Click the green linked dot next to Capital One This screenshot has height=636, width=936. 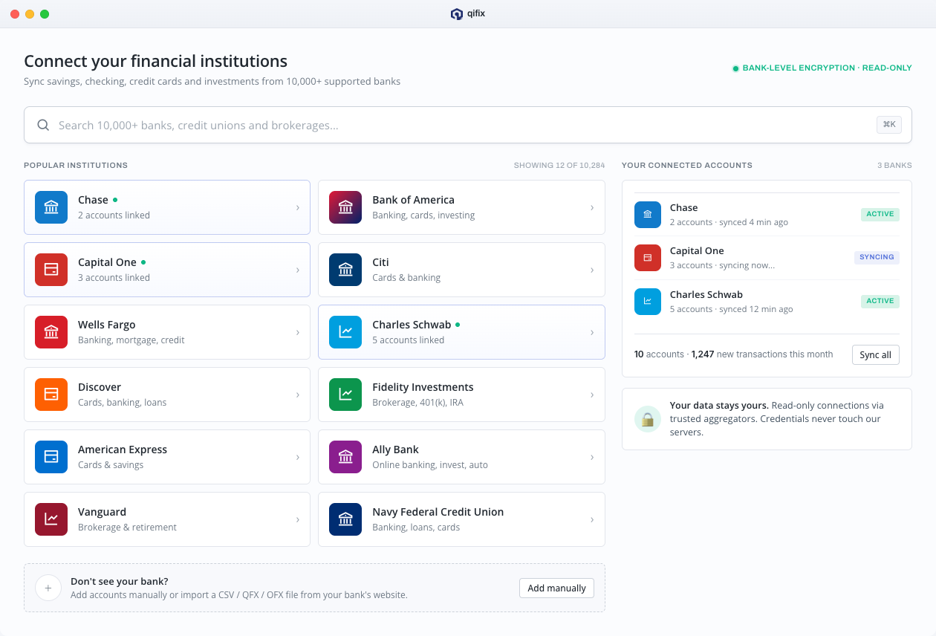143,262
